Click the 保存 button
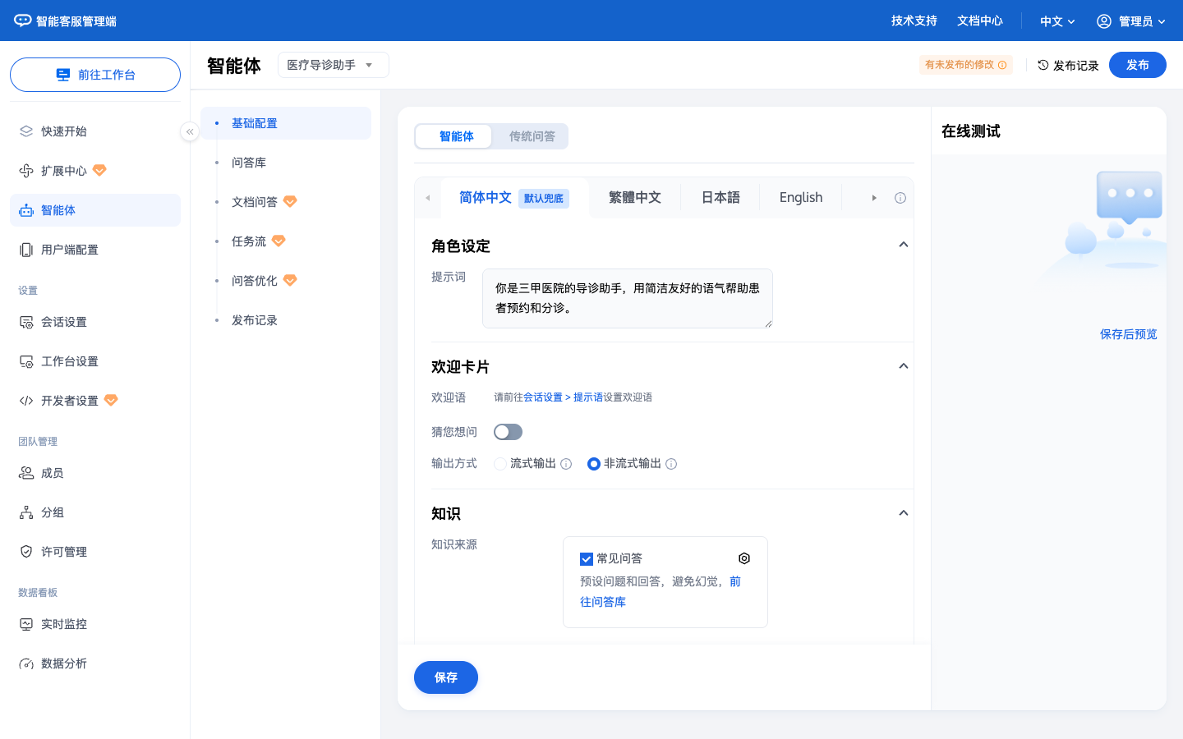 (x=446, y=677)
